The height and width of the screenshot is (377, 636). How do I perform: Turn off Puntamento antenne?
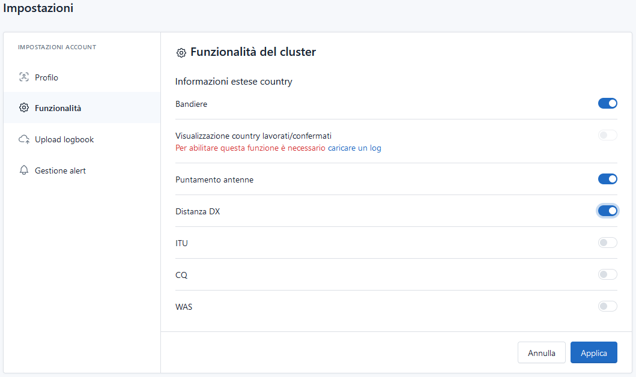pos(607,178)
